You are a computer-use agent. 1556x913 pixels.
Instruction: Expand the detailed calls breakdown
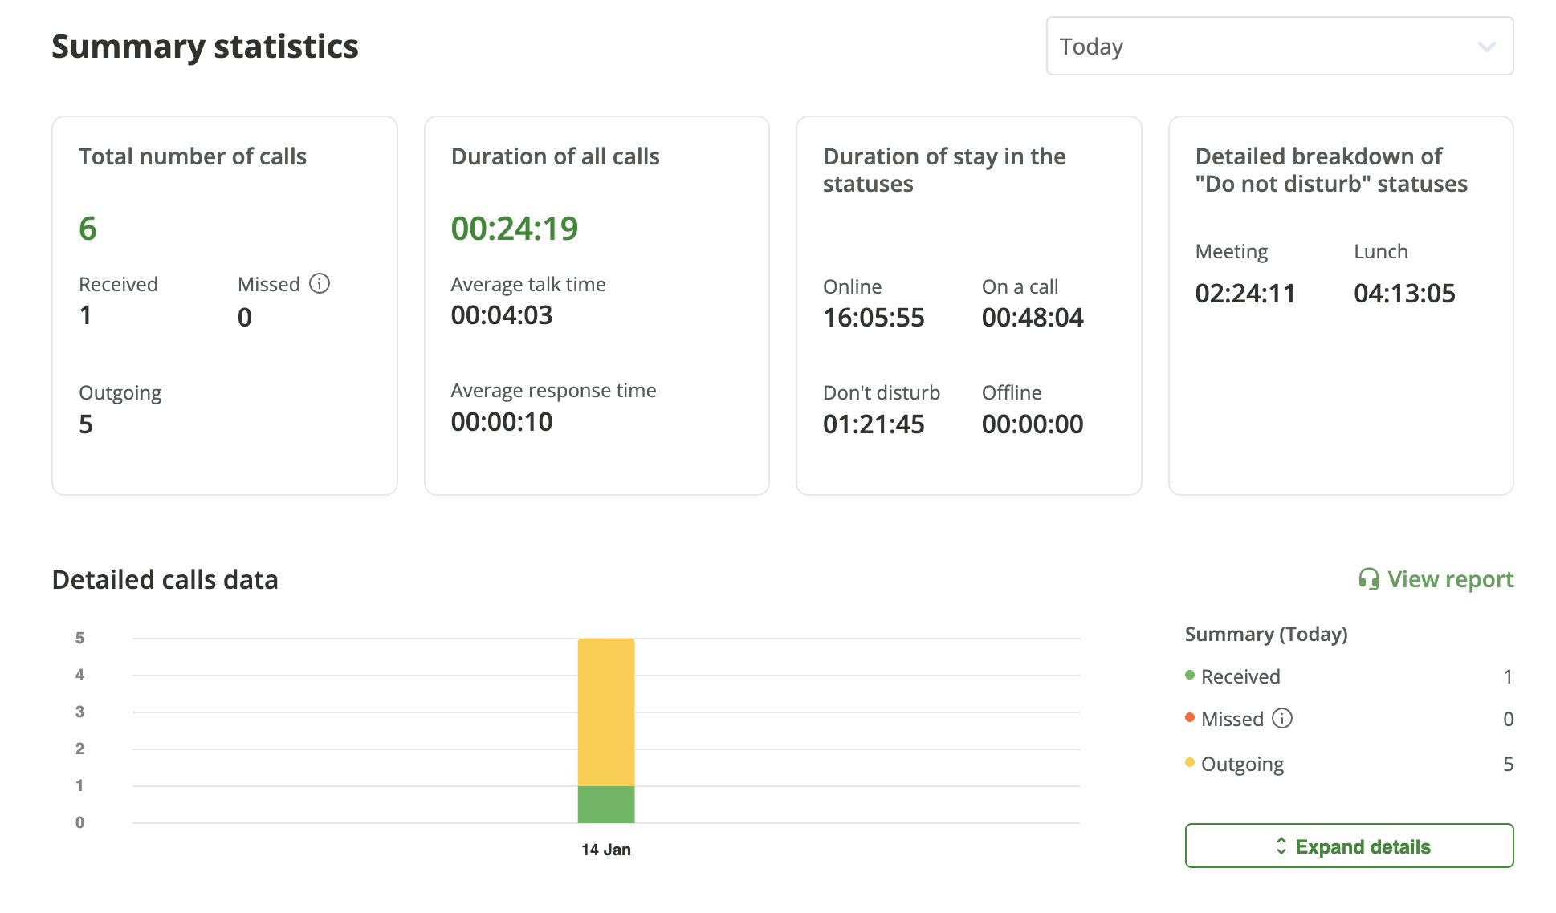click(x=1348, y=846)
